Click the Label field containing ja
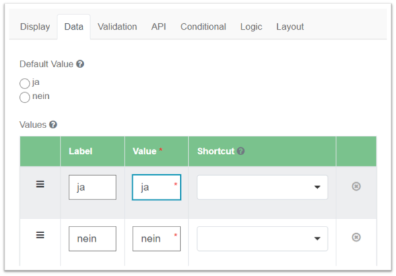The image size is (396, 276). [92, 188]
